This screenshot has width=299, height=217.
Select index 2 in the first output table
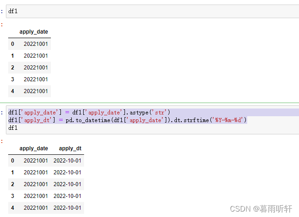[x=13, y=68]
